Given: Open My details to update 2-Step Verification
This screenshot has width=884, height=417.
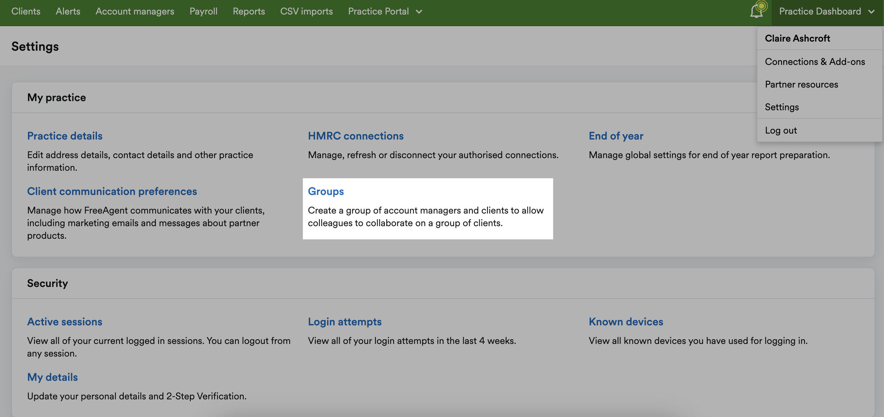Looking at the screenshot, I should [53, 377].
